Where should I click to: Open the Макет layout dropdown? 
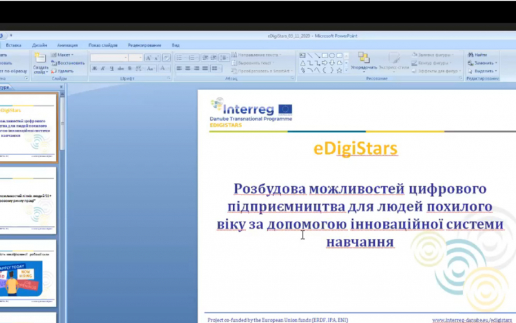tap(63, 55)
